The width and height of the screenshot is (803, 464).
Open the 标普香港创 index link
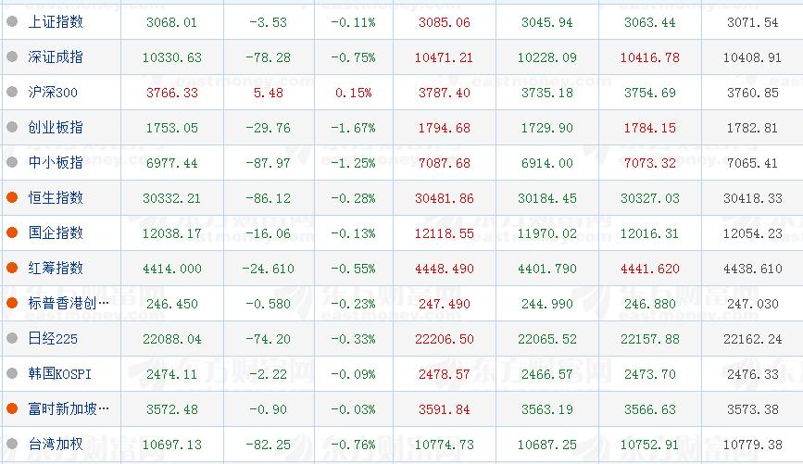tap(69, 303)
